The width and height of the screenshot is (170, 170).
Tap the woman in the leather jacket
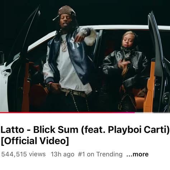(124, 71)
